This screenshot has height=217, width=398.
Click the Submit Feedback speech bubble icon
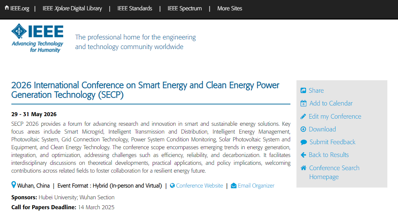304,142
